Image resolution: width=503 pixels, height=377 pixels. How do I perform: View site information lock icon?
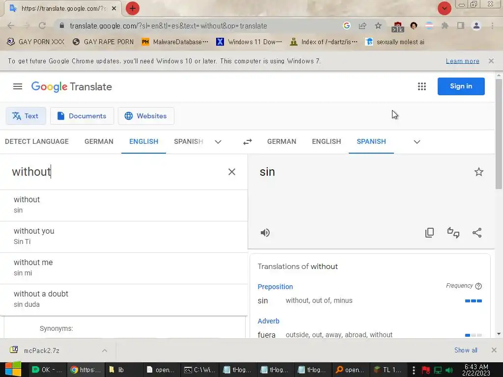coord(62,26)
